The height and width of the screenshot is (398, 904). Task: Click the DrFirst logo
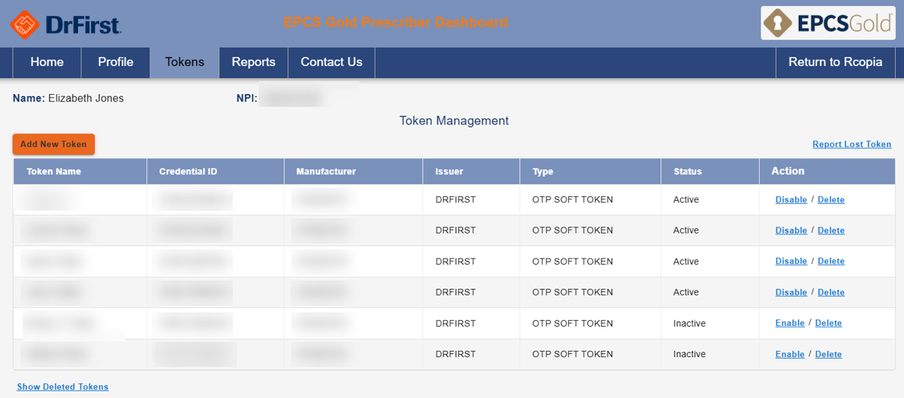(65, 24)
